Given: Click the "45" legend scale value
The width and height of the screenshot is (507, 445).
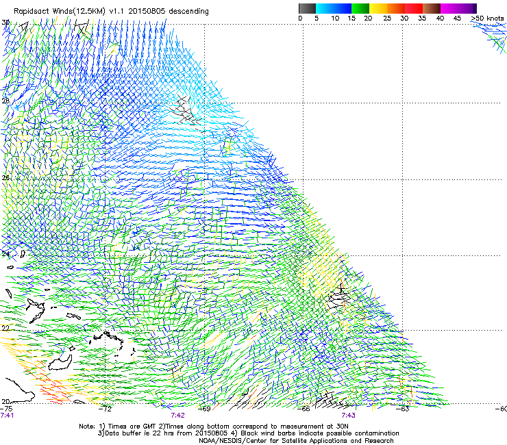Looking at the screenshot, I should [x=457, y=18].
